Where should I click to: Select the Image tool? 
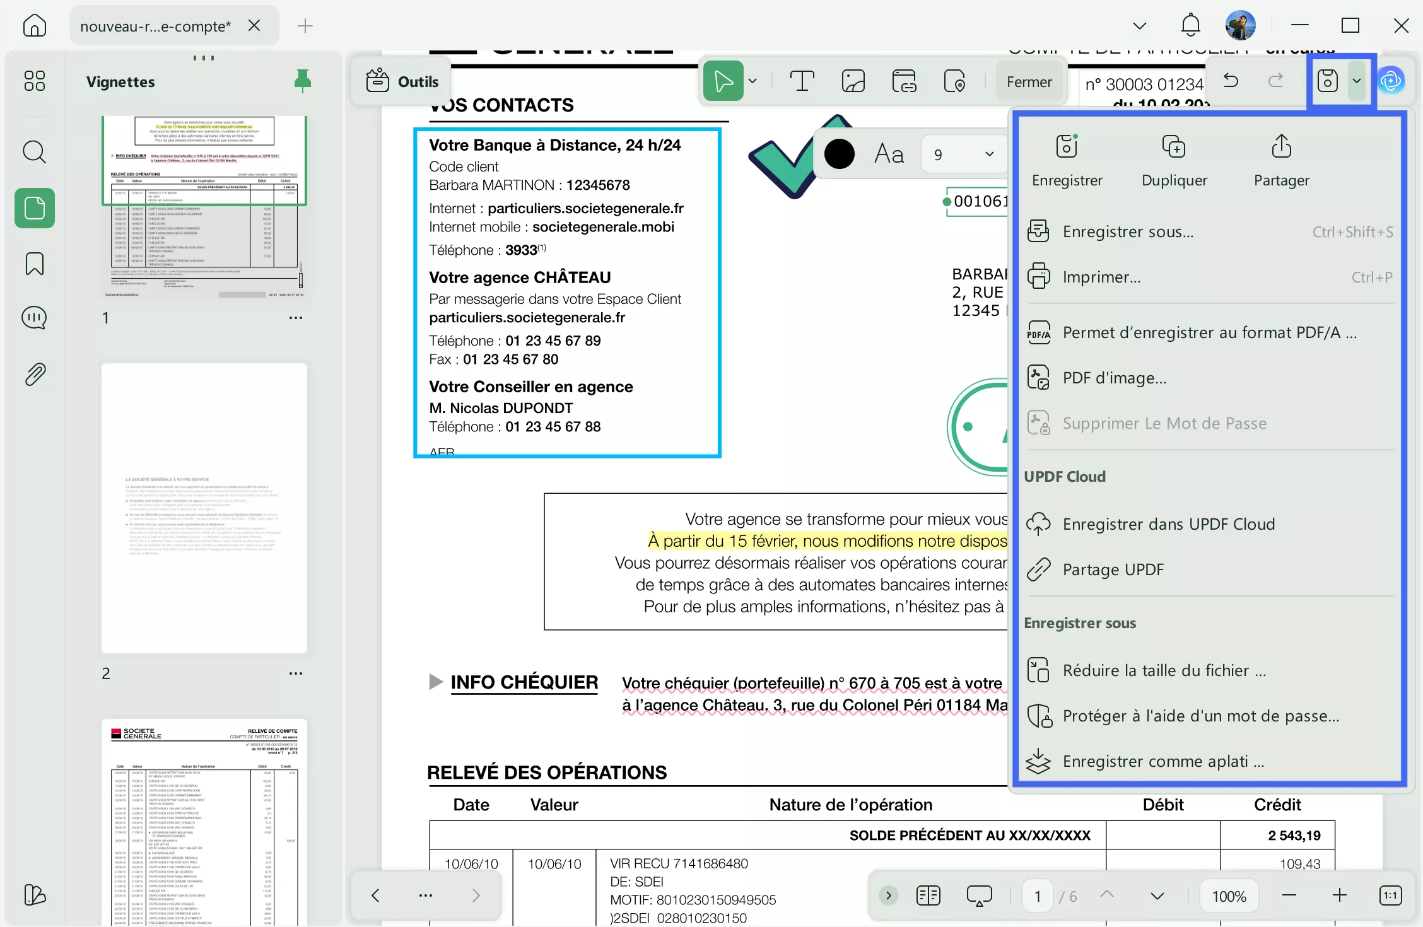(x=853, y=81)
